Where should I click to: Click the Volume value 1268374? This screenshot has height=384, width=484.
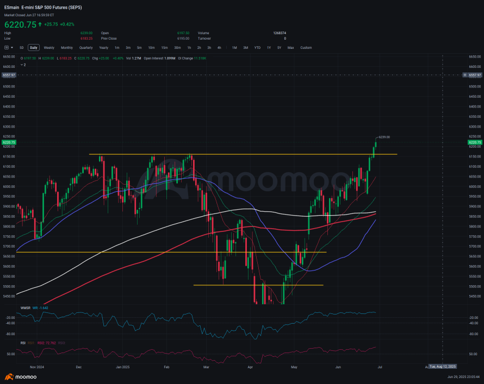pos(280,33)
